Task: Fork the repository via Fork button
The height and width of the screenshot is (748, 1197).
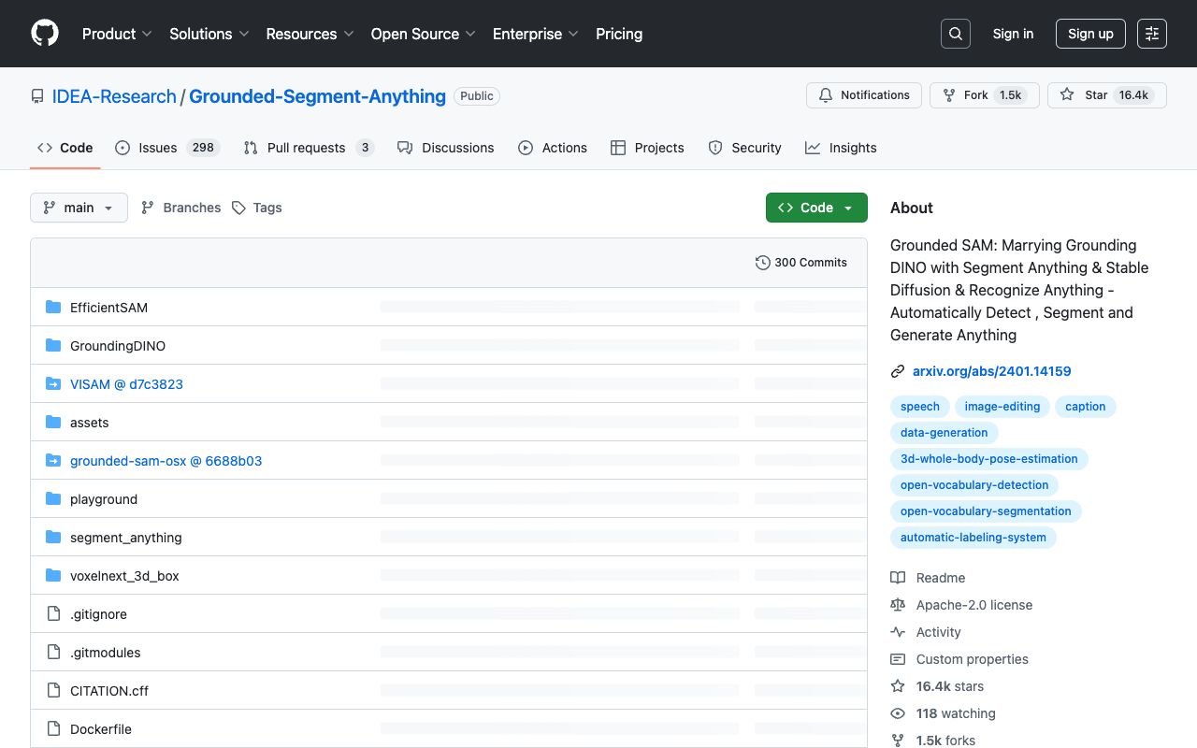Action: (x=984, y=95)
